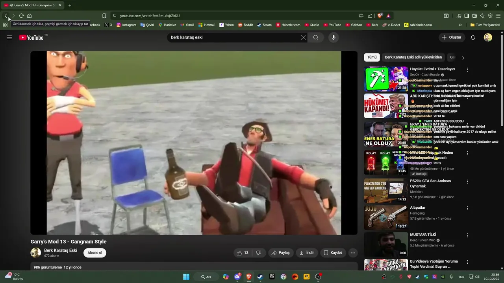Start voice search with the microphone
Image resolution: width=504 pixels, height=283 pixels.
point(334,37)
